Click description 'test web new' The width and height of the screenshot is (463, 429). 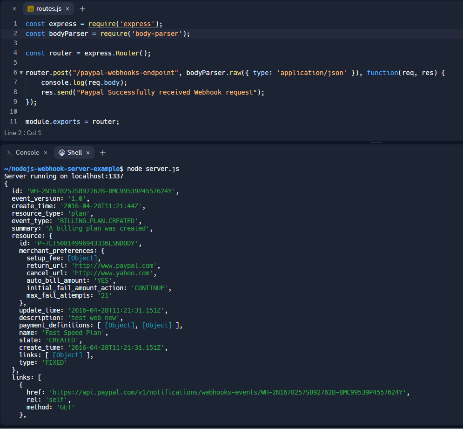tap(94, 318)
